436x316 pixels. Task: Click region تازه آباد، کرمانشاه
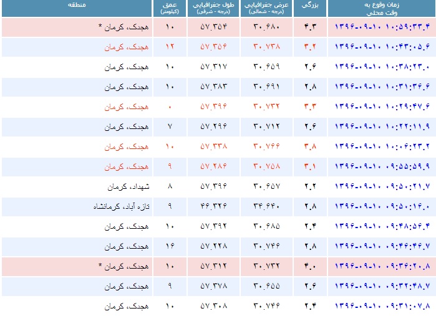point(121,206)
